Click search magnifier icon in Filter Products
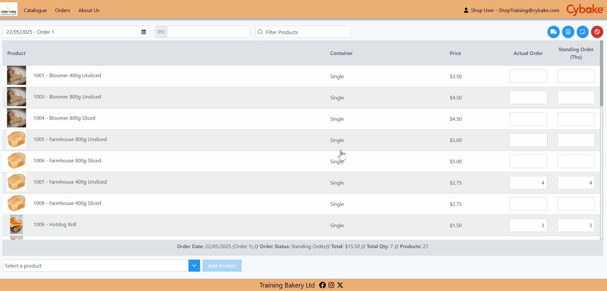Screen dimensions: 607x291 260,32
